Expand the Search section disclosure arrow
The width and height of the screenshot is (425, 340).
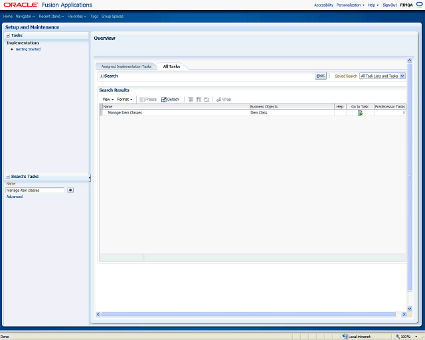pos(102,76)
